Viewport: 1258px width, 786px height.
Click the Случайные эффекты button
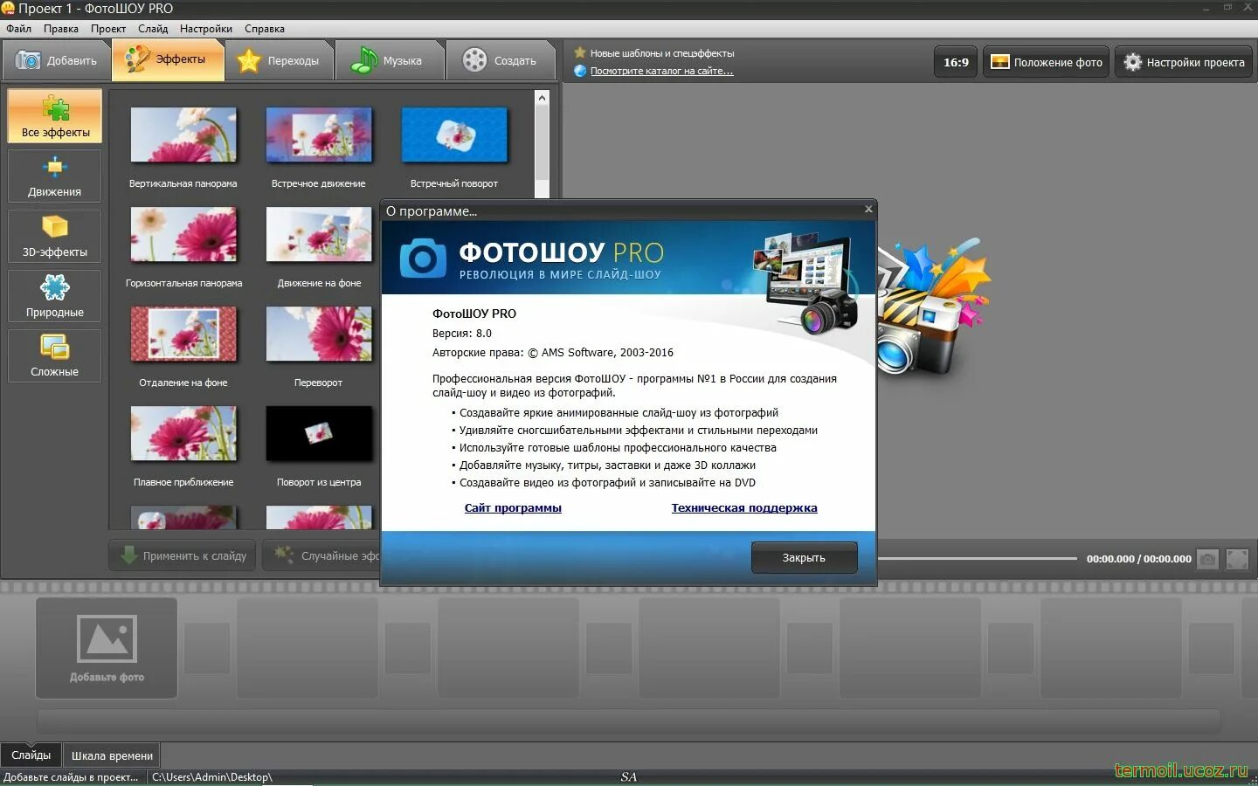(322, 555)
